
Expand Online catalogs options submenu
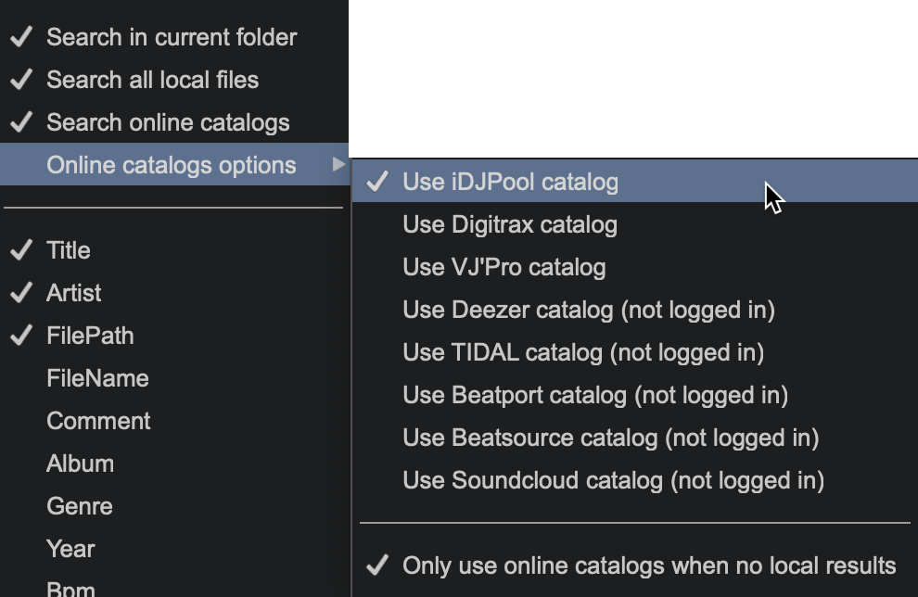tap(172, 166)
